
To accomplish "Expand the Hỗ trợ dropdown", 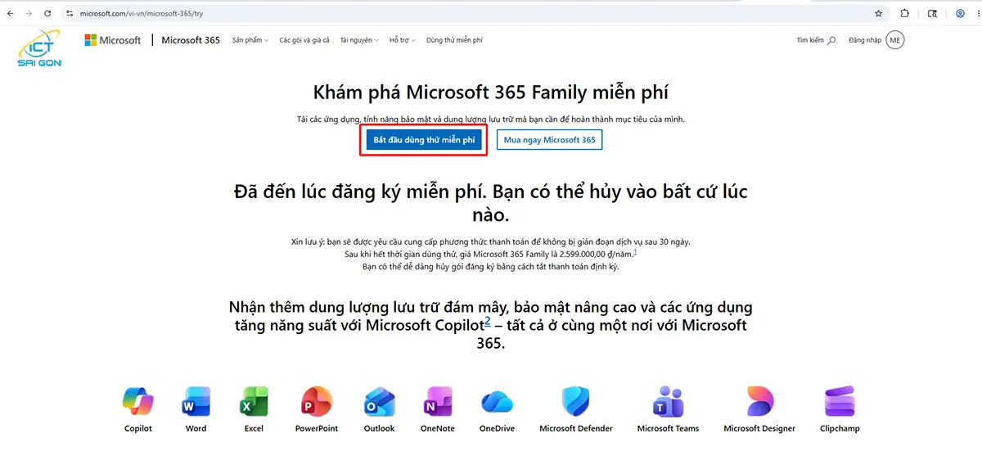I will (x=403, y=40).
